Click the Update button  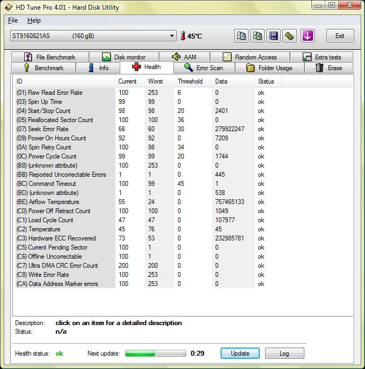(x=240, y=353)
